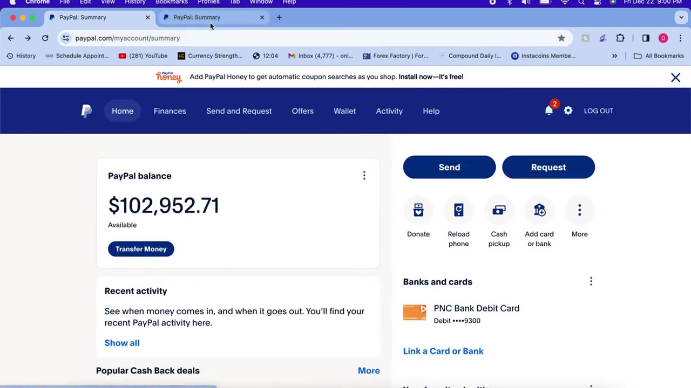
Task: Open Chrome three-dot menu
Action: coord(680,38)
